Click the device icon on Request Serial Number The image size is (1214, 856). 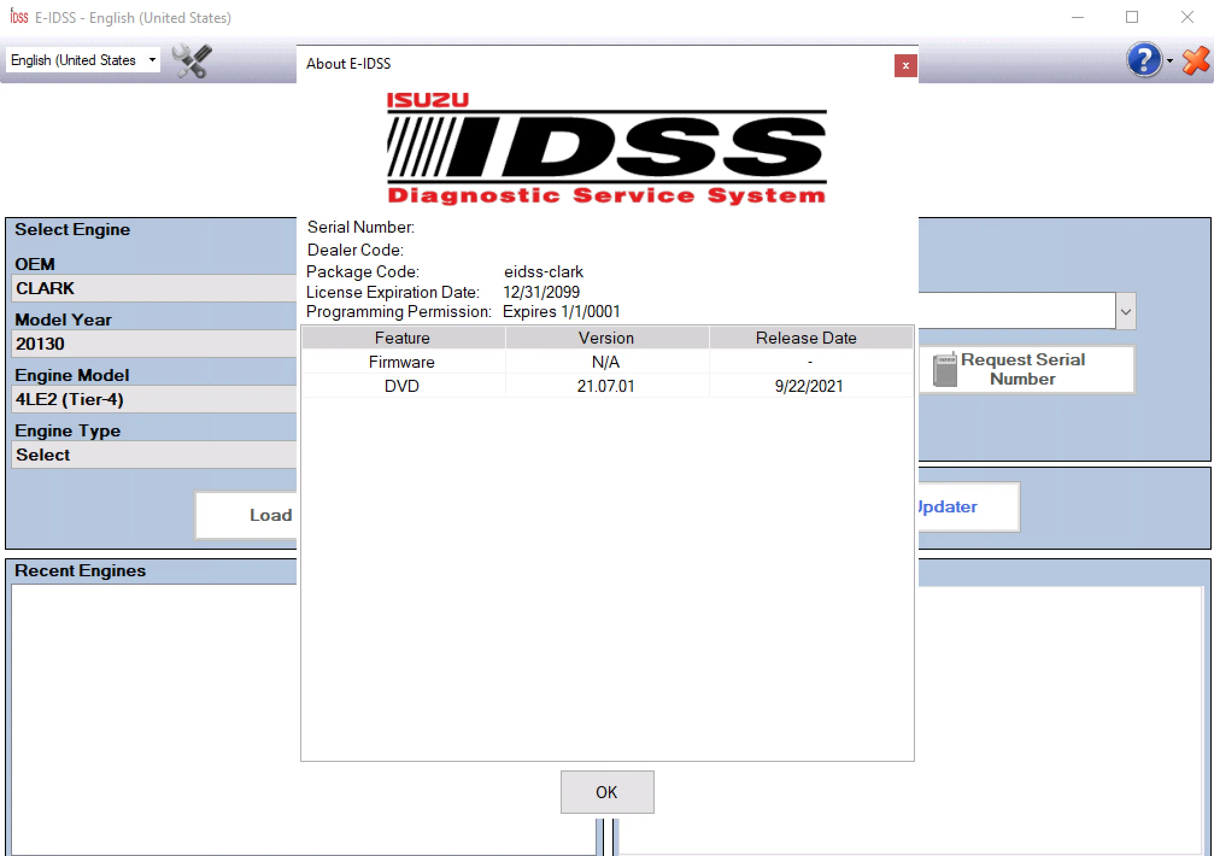click(x=945, y=369)
